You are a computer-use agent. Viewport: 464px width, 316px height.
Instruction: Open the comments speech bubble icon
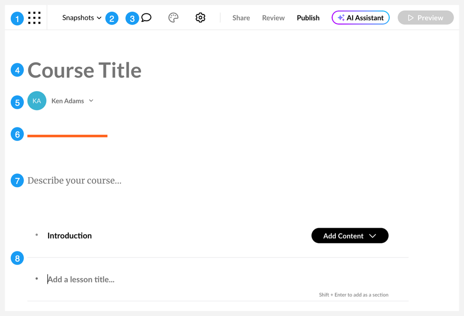[x=146, y=18]
